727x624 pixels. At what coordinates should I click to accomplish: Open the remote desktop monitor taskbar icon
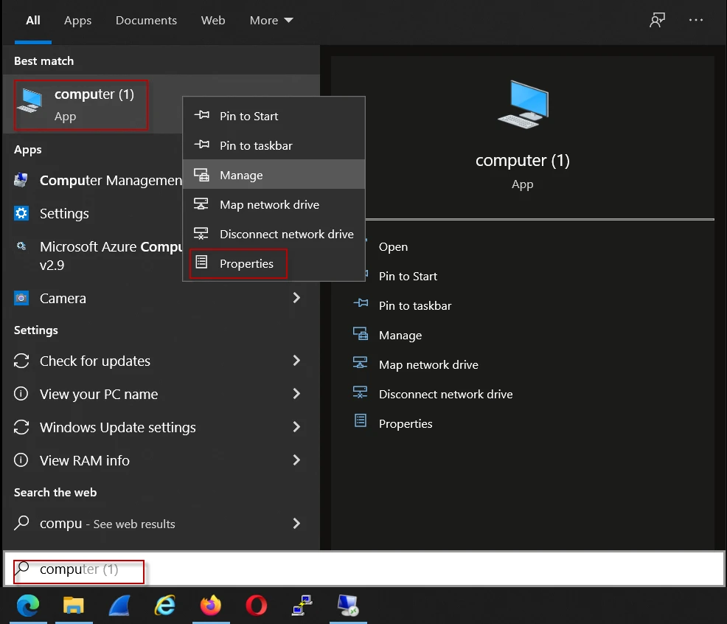348,606
